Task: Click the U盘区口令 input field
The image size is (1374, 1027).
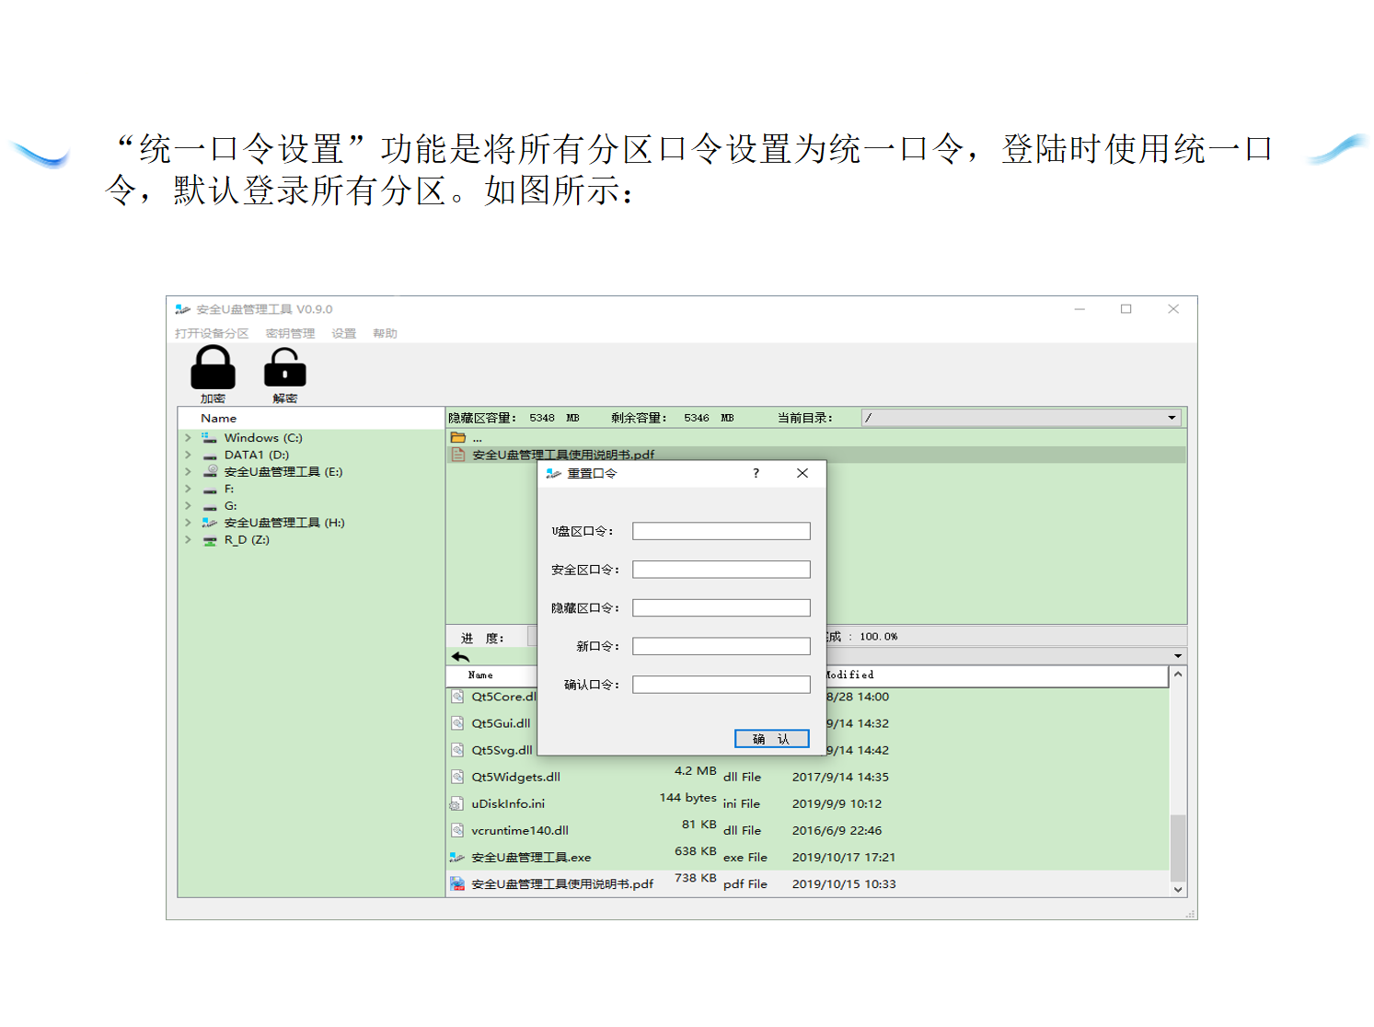Action: point(721,531)
